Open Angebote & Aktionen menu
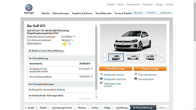This screenshot has height=110, width=196. coord(82,13)
